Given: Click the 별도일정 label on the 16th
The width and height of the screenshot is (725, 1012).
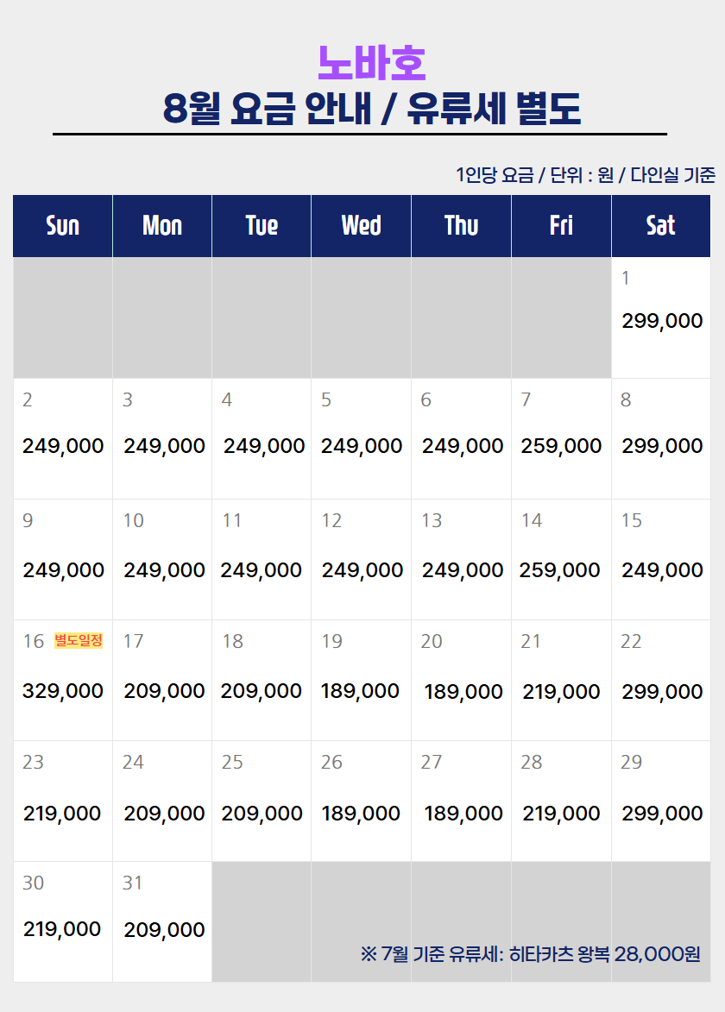Looking at the screenshot, I should click(79, 641).
